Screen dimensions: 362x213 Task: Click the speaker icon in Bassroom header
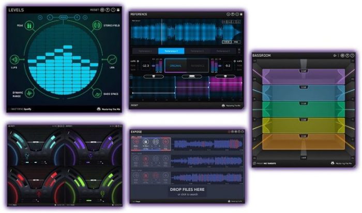[336, 55]
